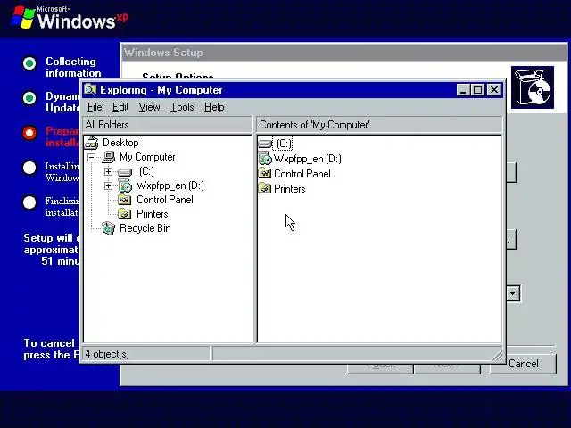Click the Windows Setup CD box icon

click(533, 87)
